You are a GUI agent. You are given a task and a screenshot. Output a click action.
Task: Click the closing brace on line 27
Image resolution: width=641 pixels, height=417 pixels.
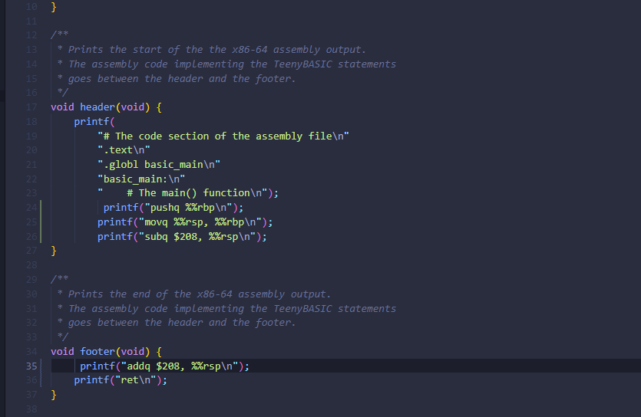click(54, 251)
